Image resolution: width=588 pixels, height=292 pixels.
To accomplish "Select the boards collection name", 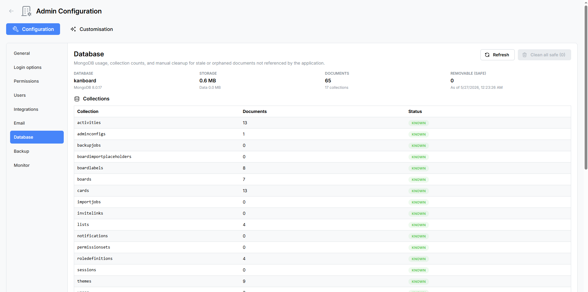I will click(x=84, y=179).
